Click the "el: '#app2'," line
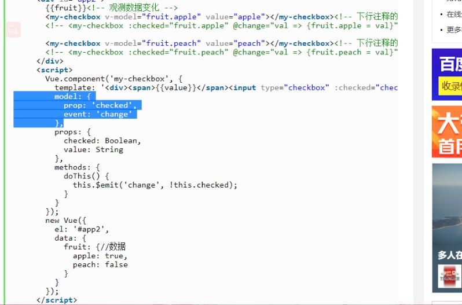 click(x=82, y=229)
